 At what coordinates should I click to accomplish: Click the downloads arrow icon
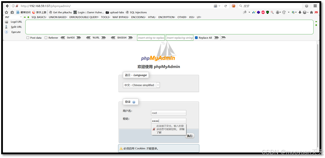coord(300,12)
